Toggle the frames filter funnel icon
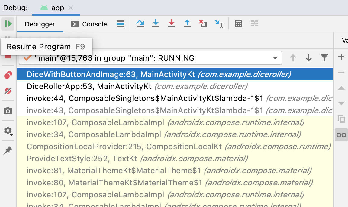348x207 pixels. (324, 58)
